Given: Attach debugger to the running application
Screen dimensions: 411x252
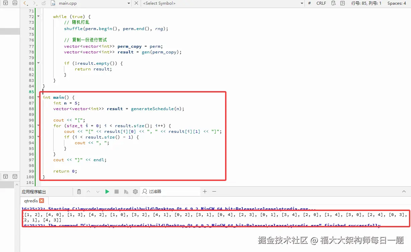Looking at the screenshot, I should click(126, 192).
